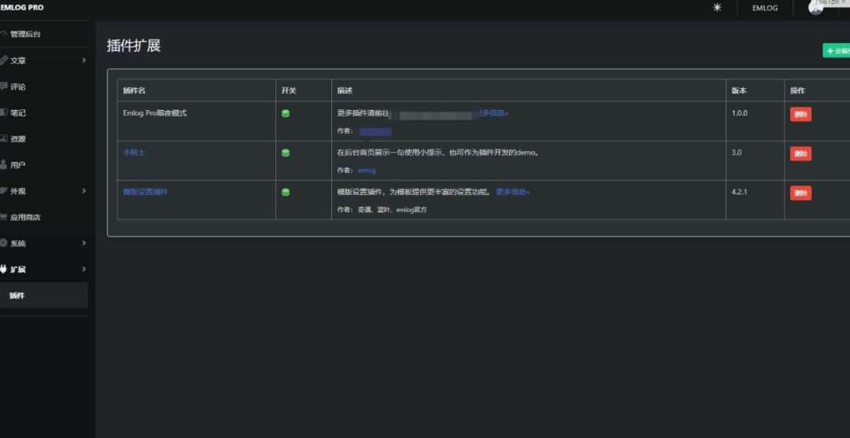Select the 插件 submenu item
Image resolution: width=850 pixels, height=438 pixels.
17,296
